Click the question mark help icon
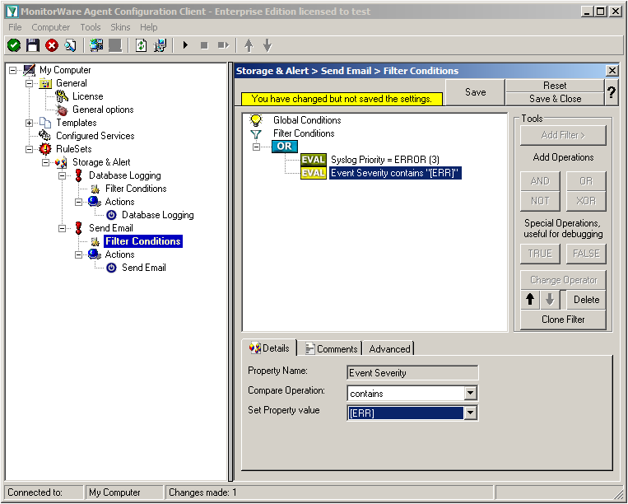 click(612, 92)
